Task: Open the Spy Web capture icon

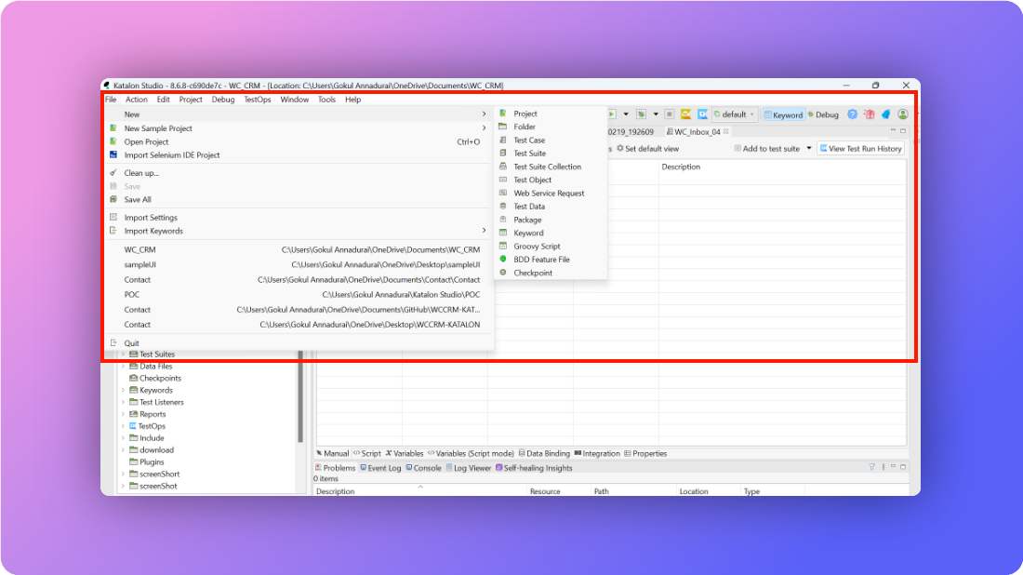Action: point(686,114)
